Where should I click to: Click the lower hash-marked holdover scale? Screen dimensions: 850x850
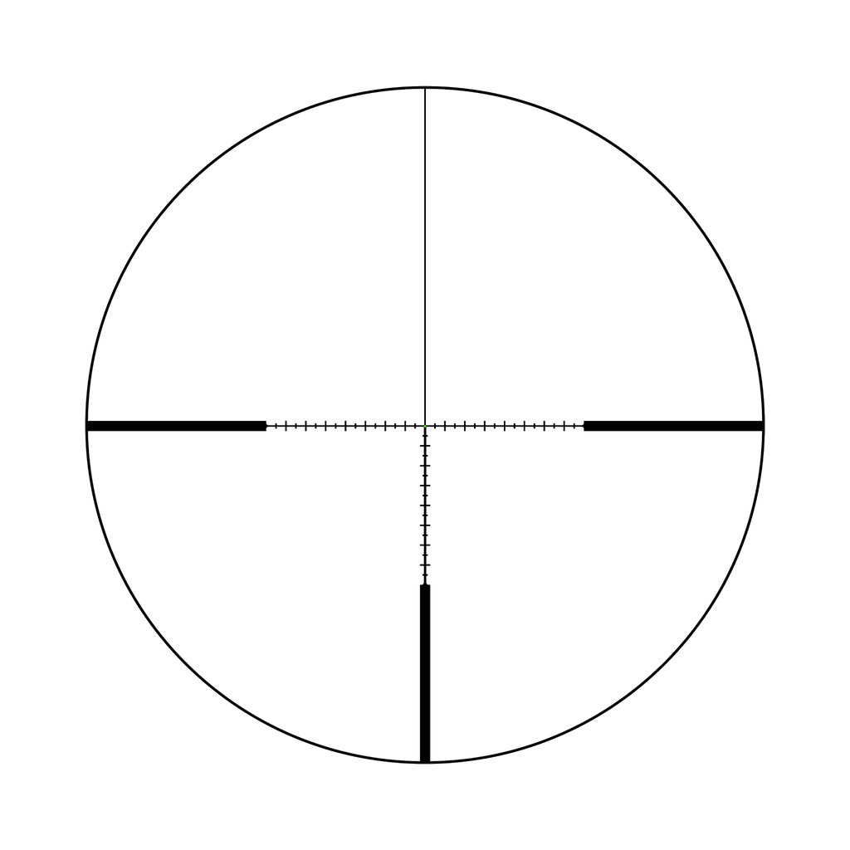(425, 506)
